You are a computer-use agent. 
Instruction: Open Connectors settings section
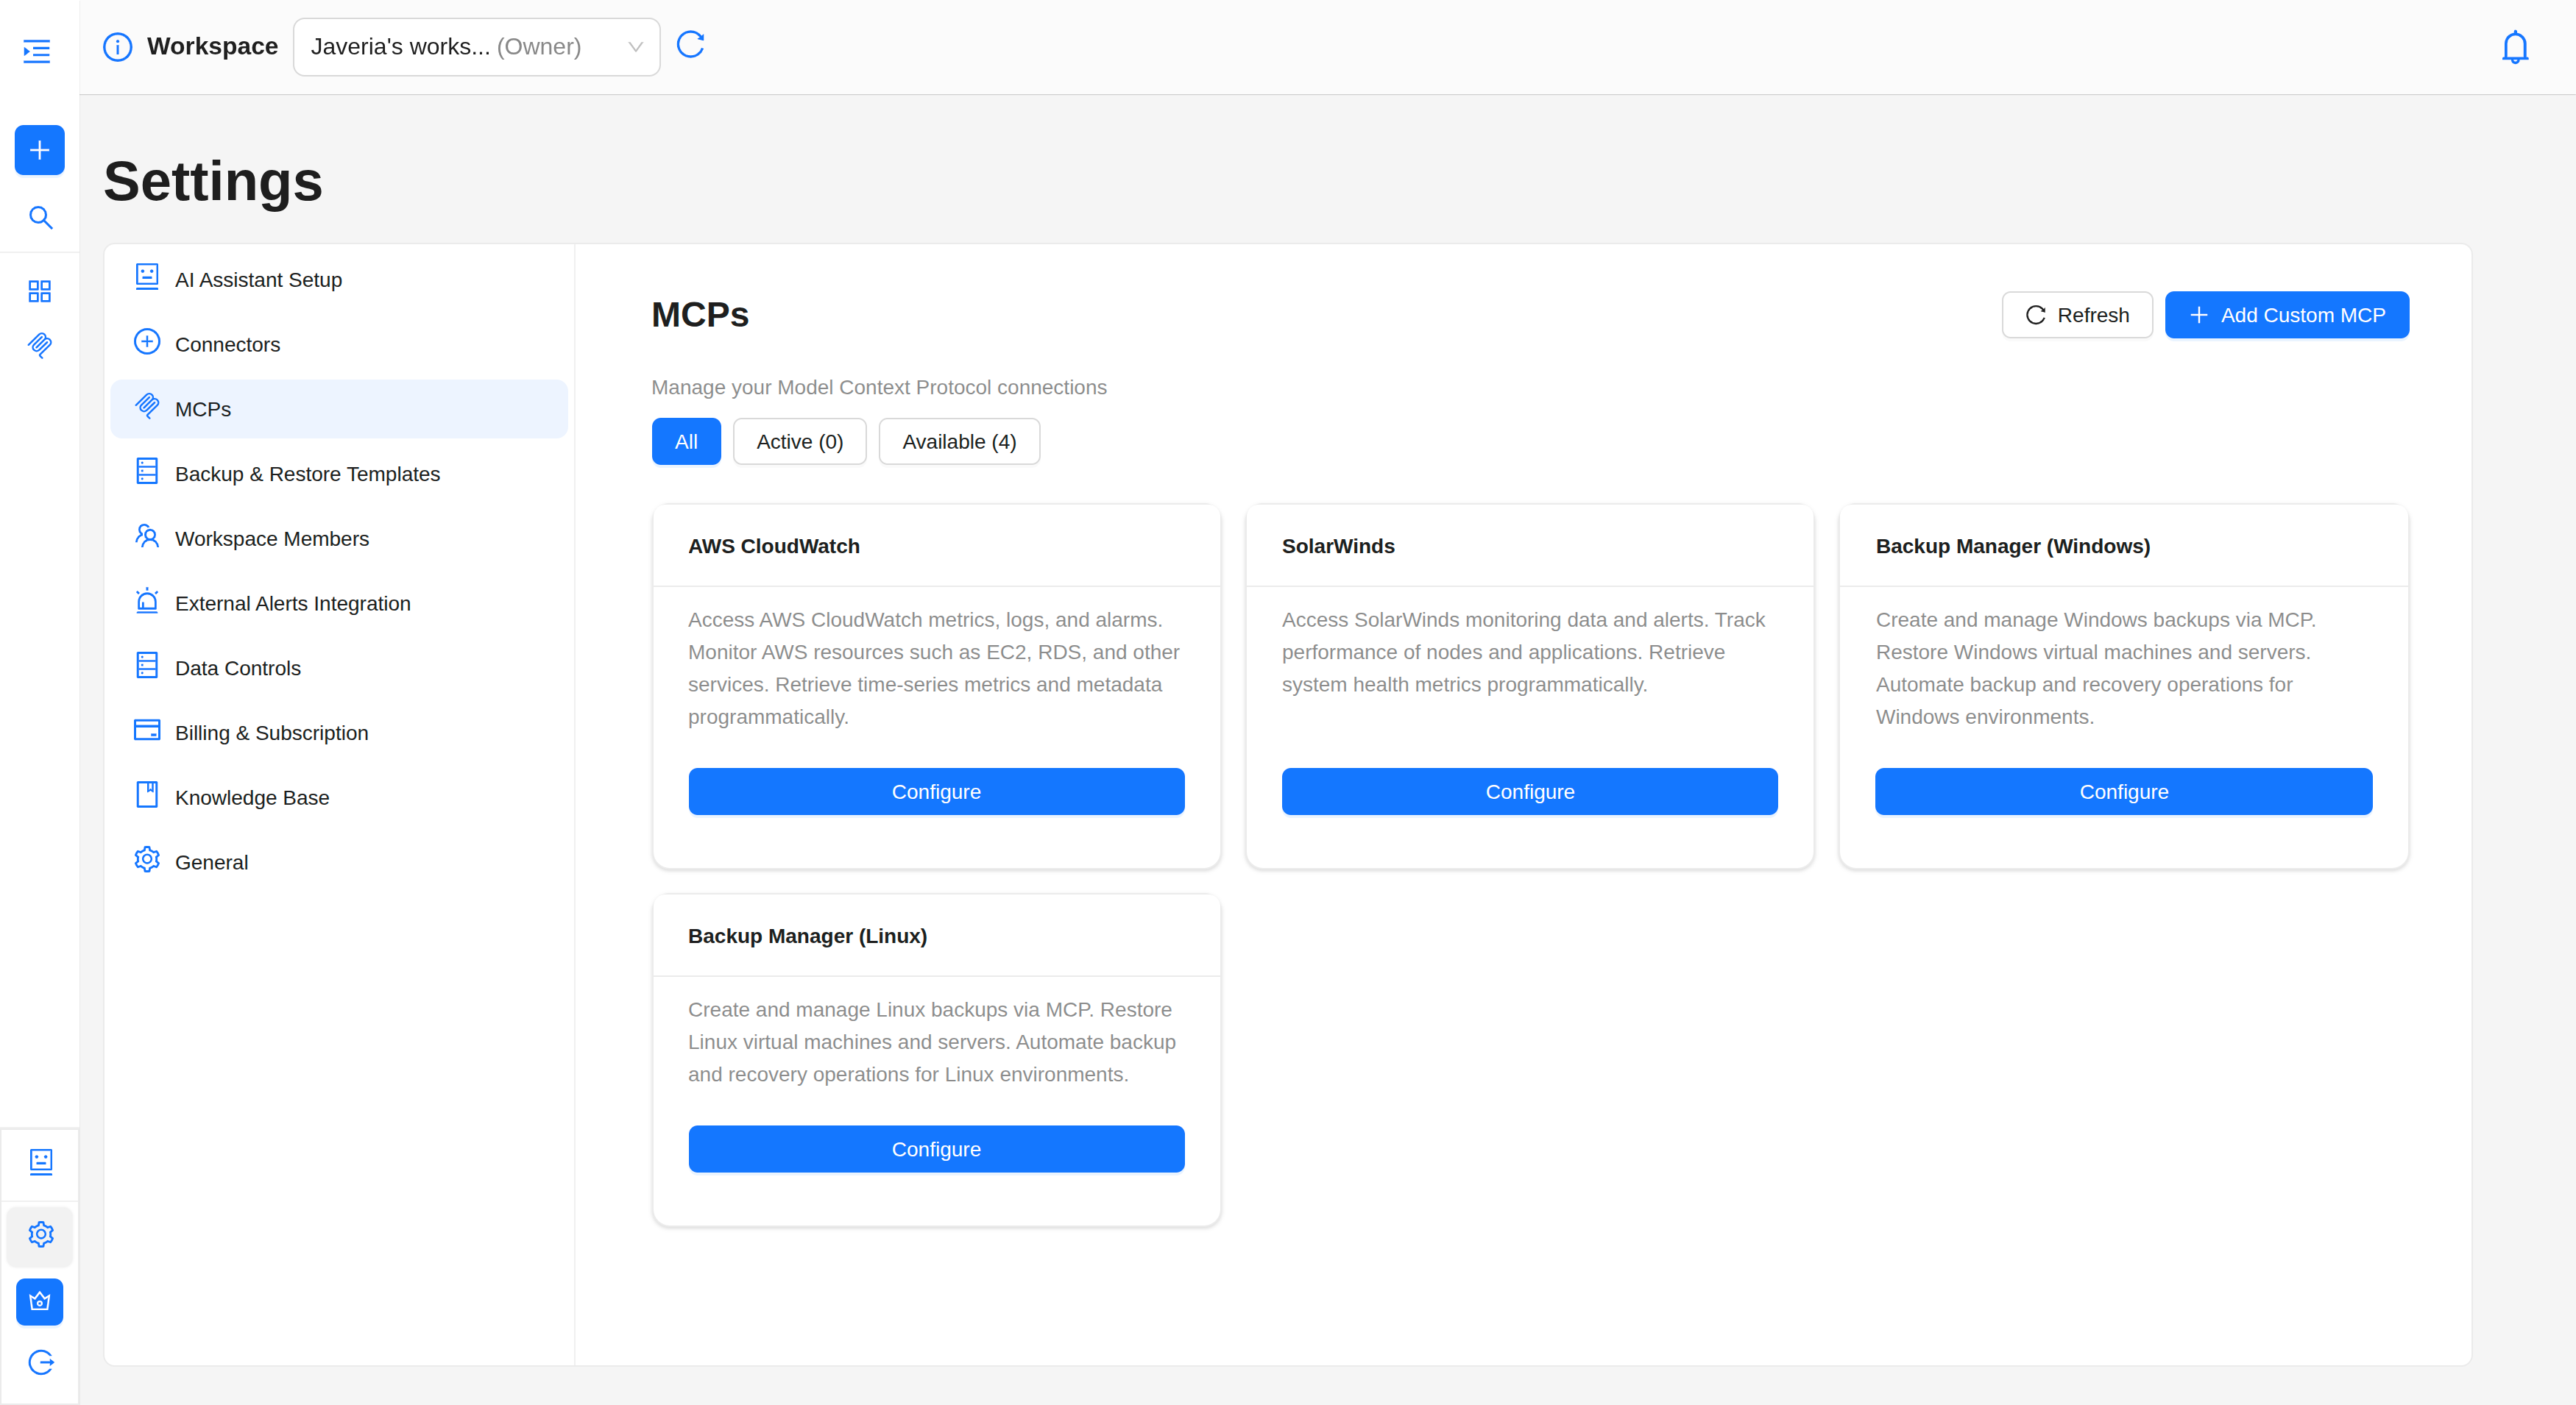pyautogui.click(x=227, y=345)
